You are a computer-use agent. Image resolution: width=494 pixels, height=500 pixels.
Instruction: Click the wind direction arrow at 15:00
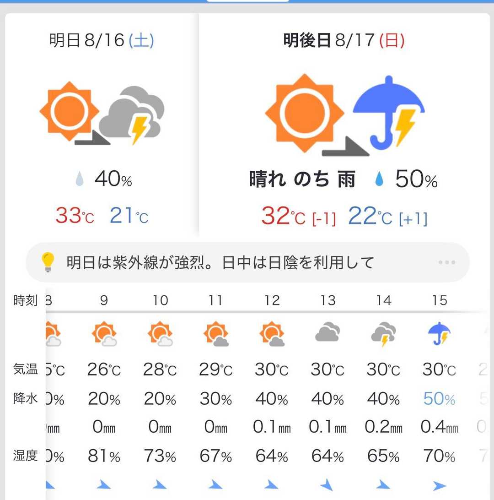pos(439,485)
